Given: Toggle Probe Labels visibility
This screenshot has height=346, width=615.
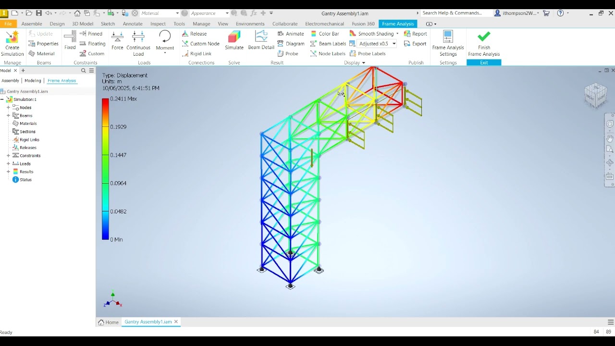Looking at the screenshot, I should coord(368,54).
